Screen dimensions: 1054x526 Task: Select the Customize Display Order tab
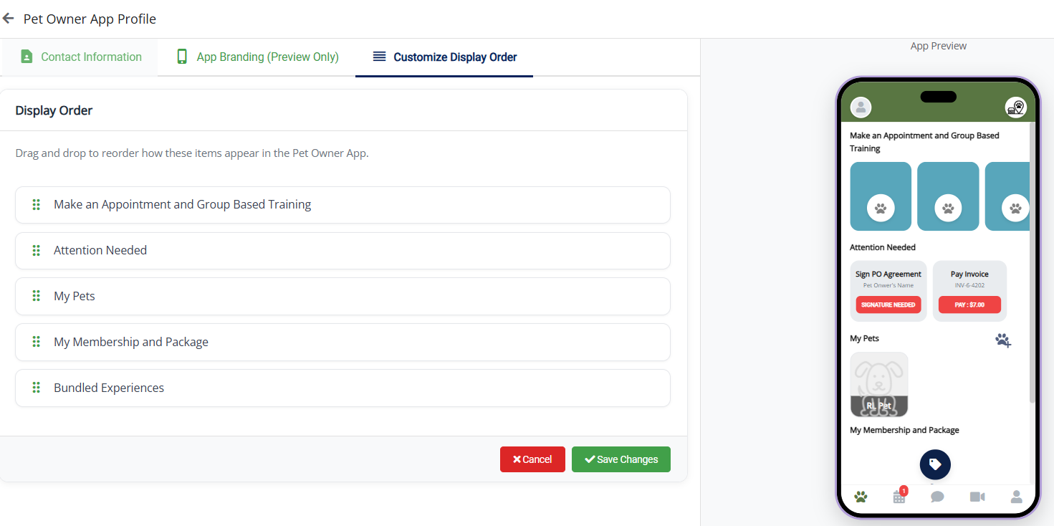pos(445,57)
